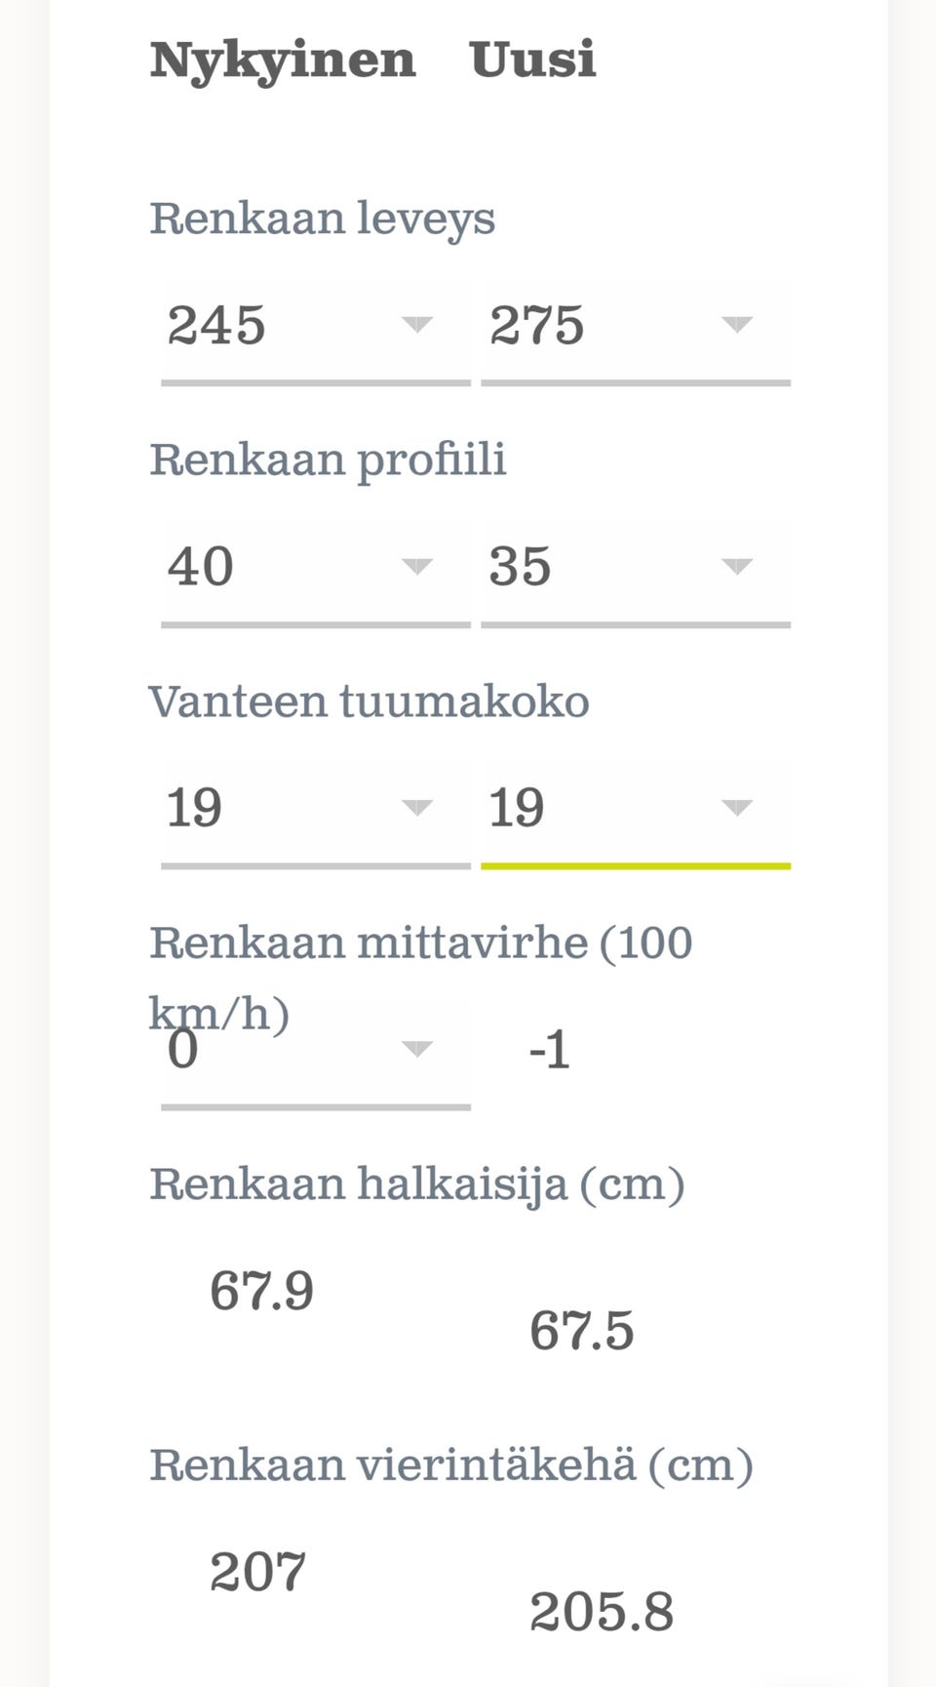Viewport: 936px width, 1687px height.
Task: Click the Renkaan vierintäkehä (cm) label
Action: (x=450, y=1466)
